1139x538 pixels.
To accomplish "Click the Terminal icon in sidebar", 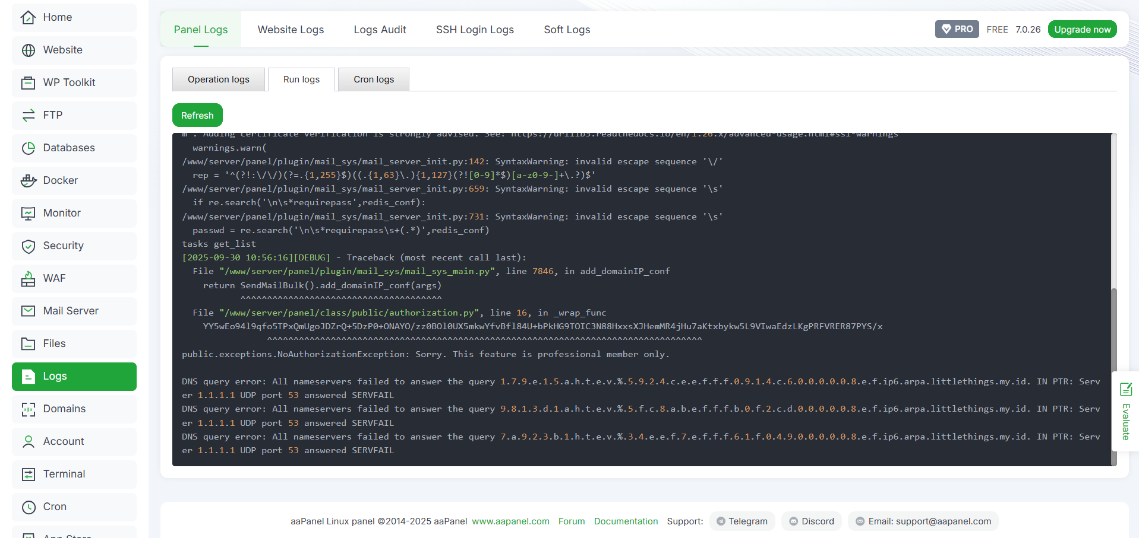I will 28,474.
